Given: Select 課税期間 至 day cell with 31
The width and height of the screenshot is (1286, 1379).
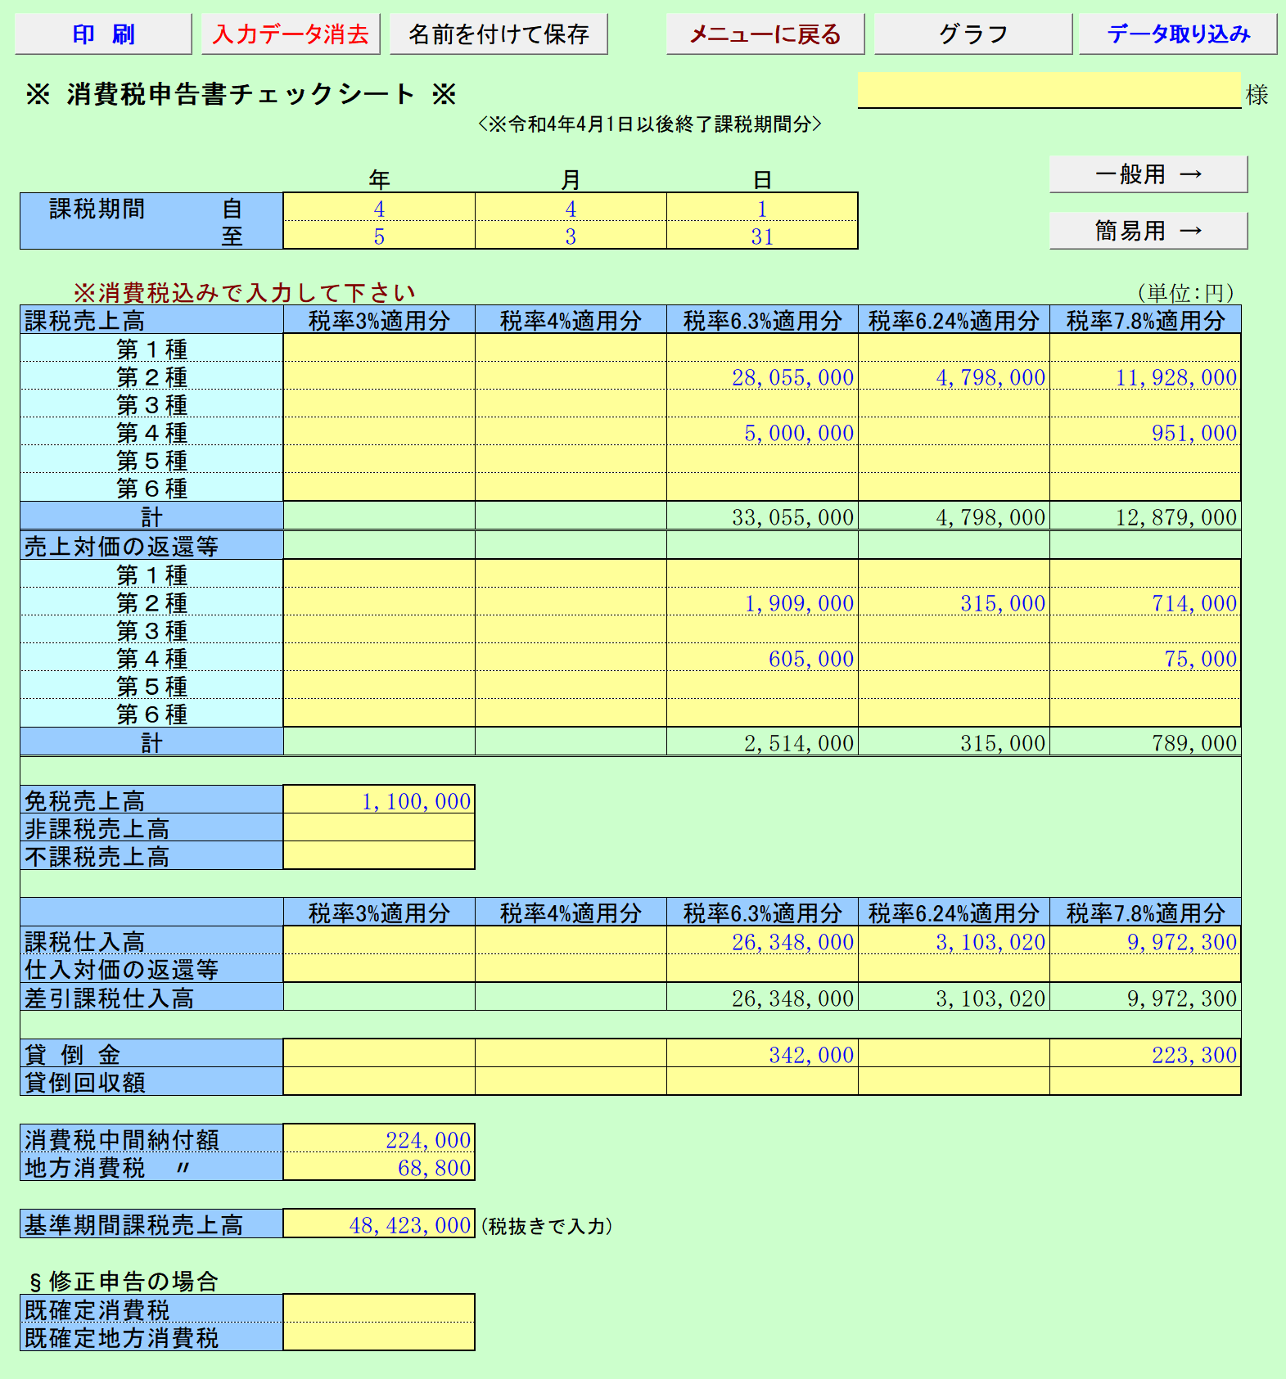Looking at the screenshot, I should [762, 236].
